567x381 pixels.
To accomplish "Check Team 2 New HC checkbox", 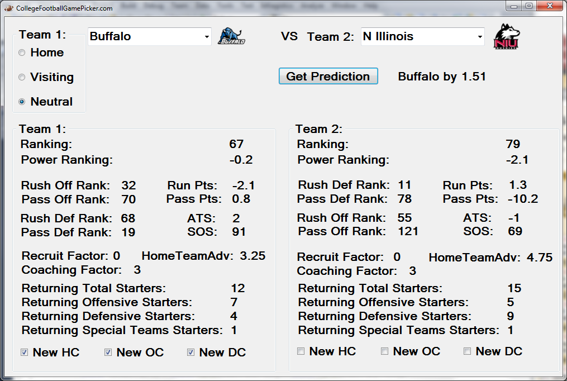I will pyautogui.click(x=301, y=351).
